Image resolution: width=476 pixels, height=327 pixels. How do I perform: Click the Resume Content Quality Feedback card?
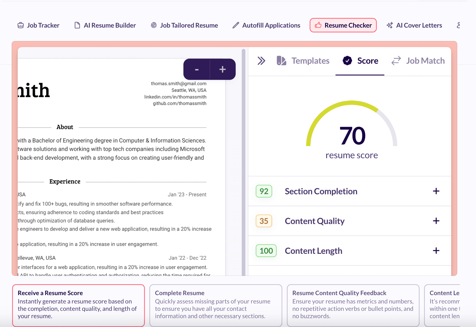pos(353,305)
